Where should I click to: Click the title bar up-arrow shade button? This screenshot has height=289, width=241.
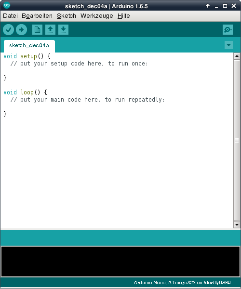tap(208, 6)
